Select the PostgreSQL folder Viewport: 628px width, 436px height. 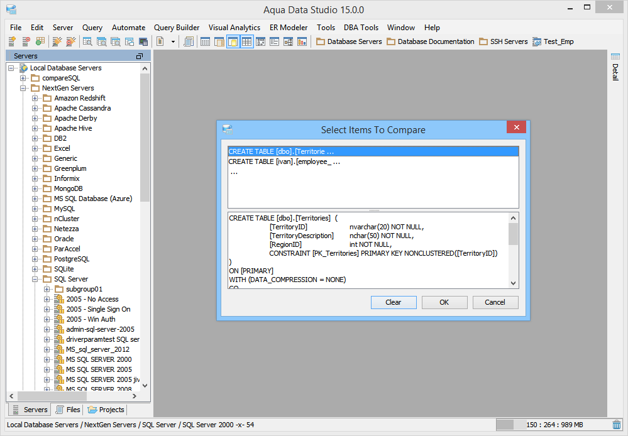coord(72,259)
